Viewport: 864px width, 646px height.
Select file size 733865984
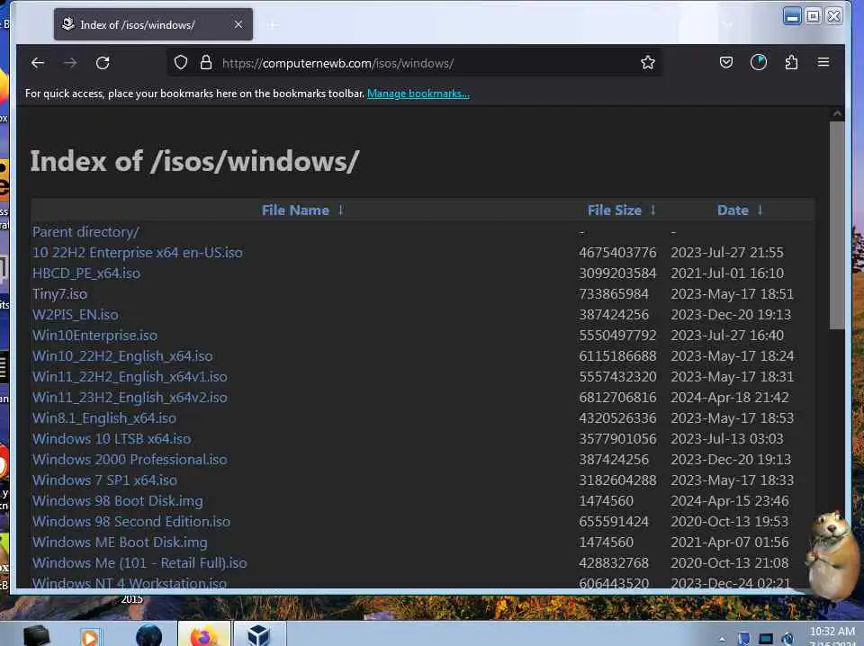point(613,294)
